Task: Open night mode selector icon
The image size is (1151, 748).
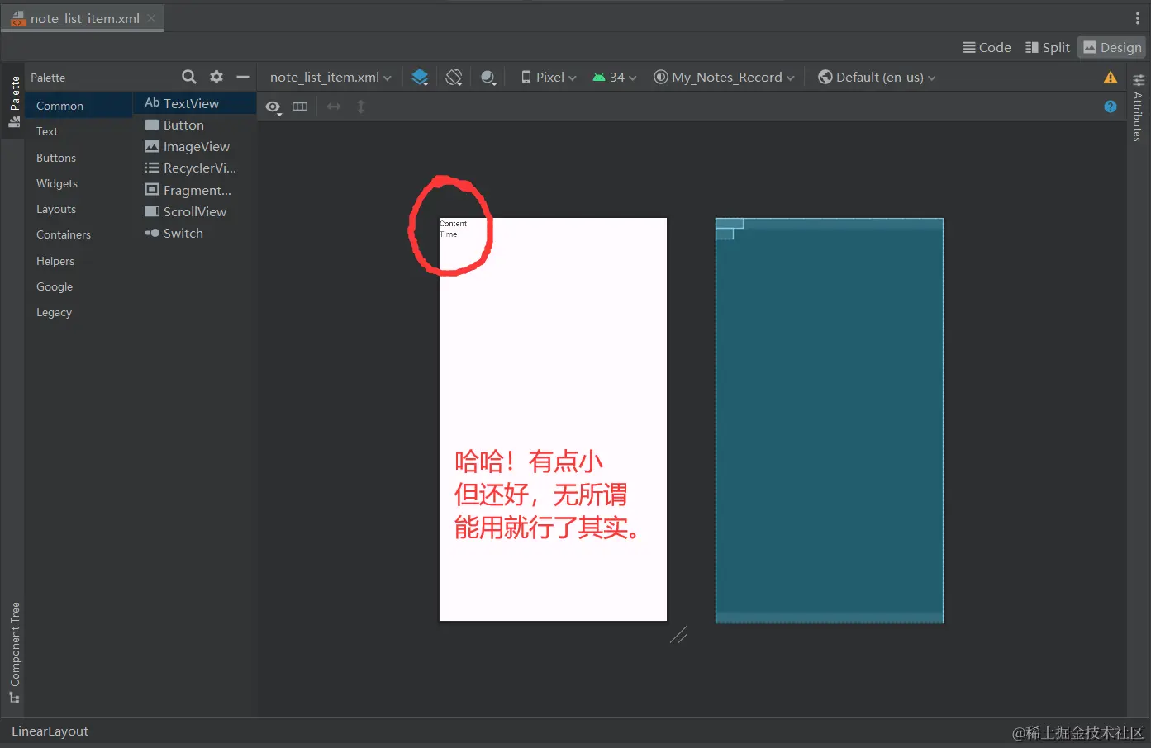Action: click(488, 77)
